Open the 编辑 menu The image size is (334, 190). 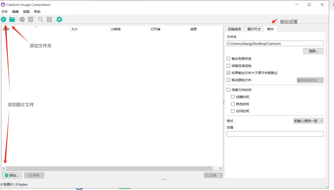[15, 12]
